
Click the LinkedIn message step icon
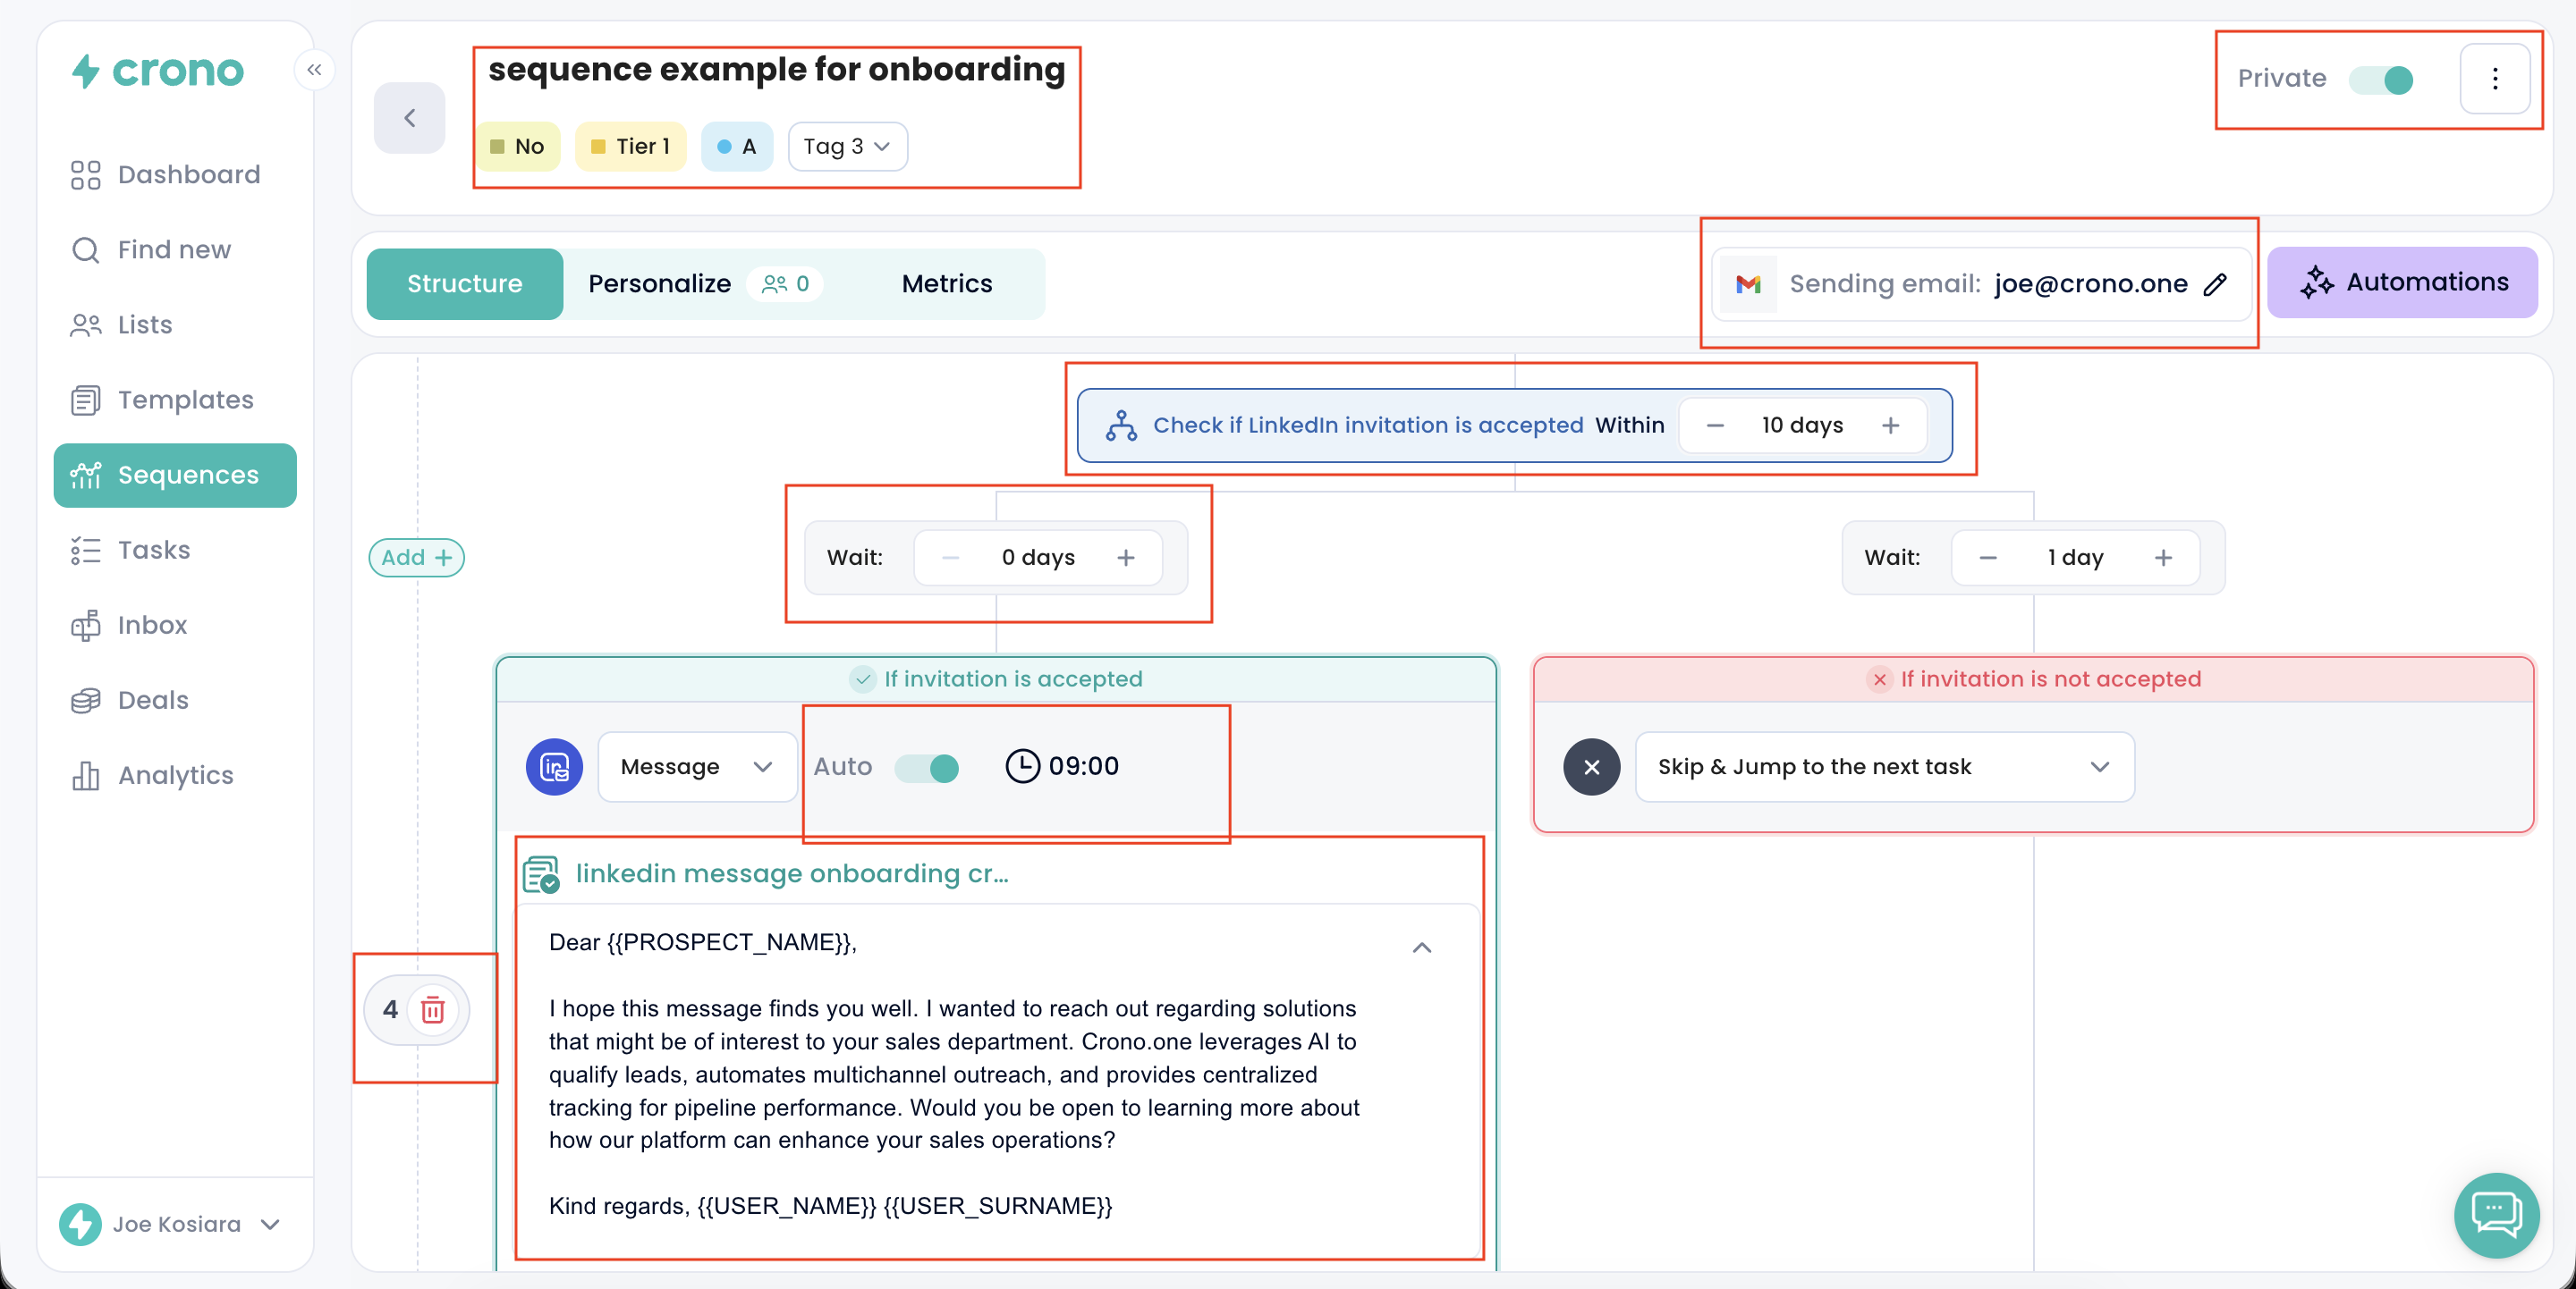(x=554, y=766)
